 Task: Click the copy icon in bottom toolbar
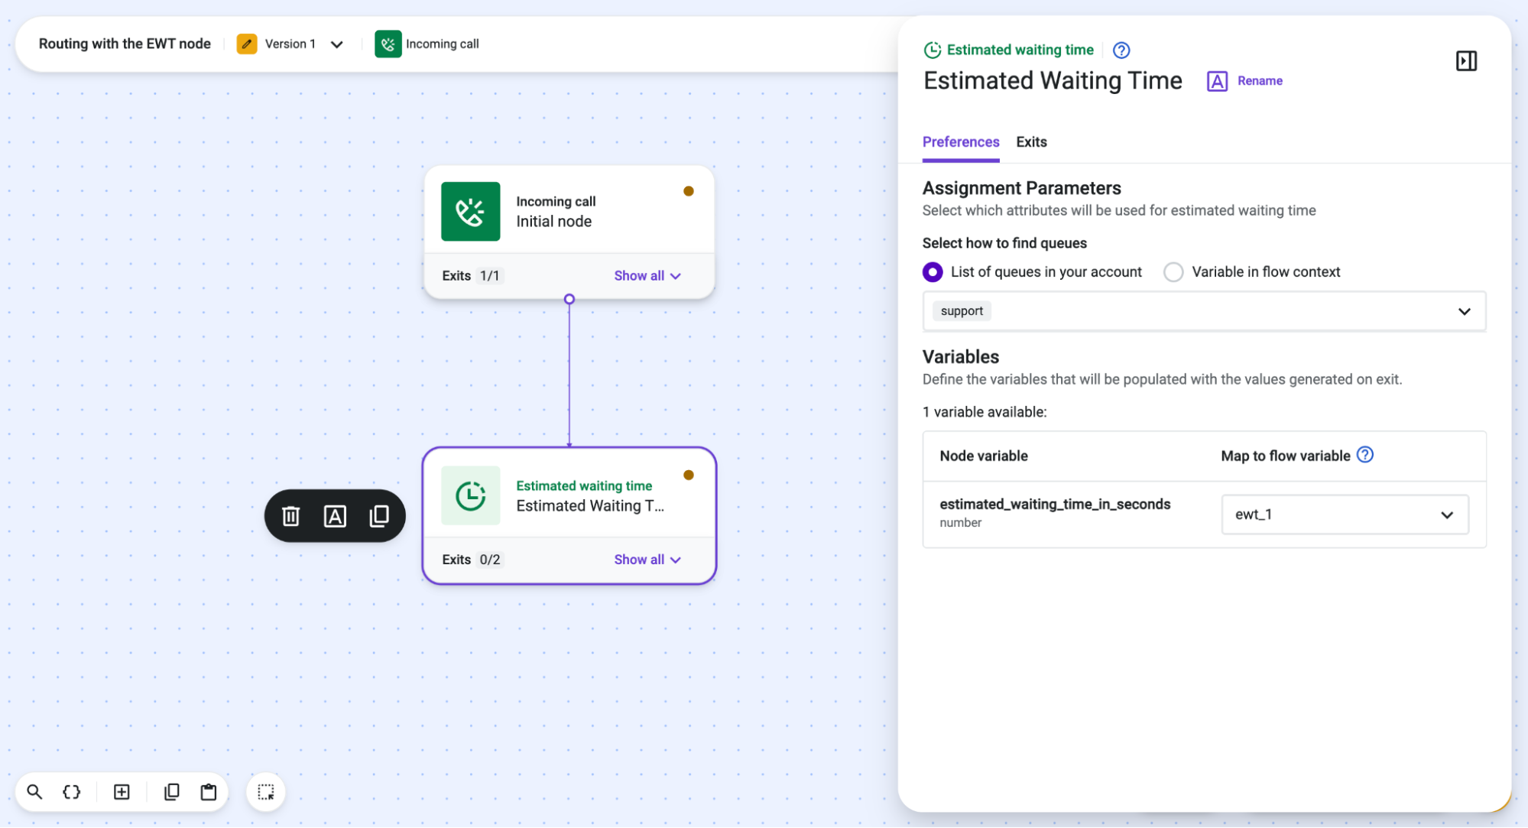pos(172,791)
